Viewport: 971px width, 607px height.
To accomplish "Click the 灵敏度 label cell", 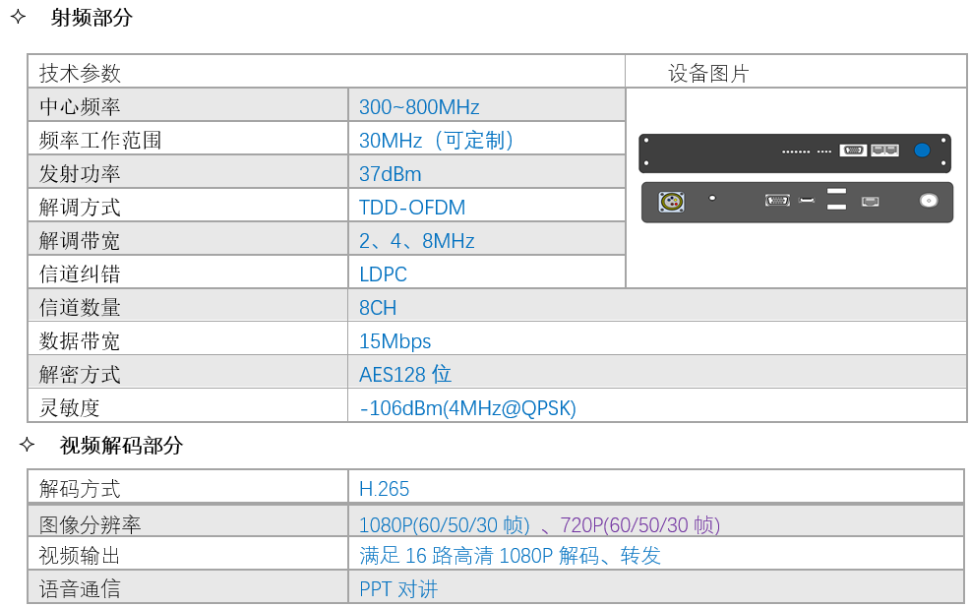I will click(188, 406).
